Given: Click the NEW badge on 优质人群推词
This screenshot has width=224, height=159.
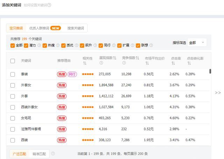Looking at the screenshot, I should (x=56, y=28).
